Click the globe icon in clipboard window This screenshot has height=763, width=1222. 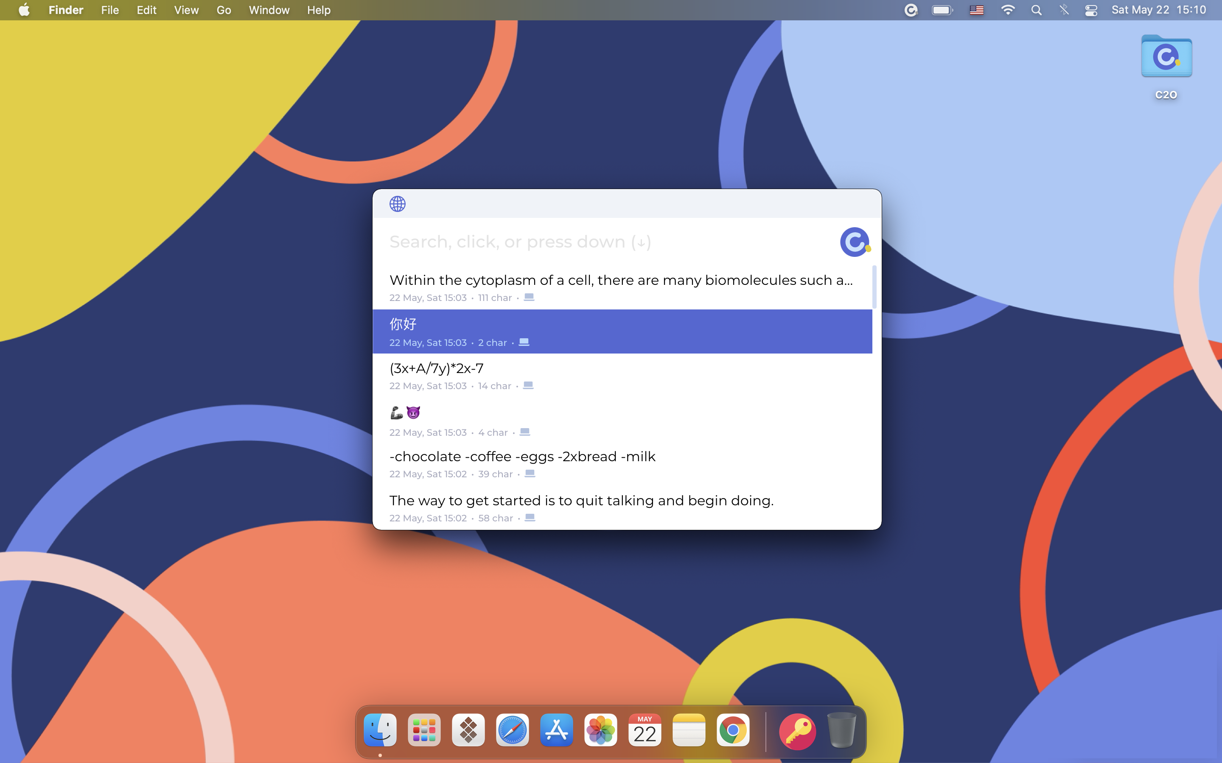[x=398, y=204]
